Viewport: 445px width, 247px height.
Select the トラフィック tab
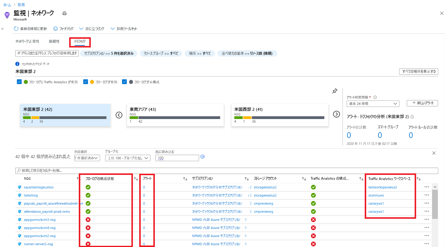pos(80,41)
